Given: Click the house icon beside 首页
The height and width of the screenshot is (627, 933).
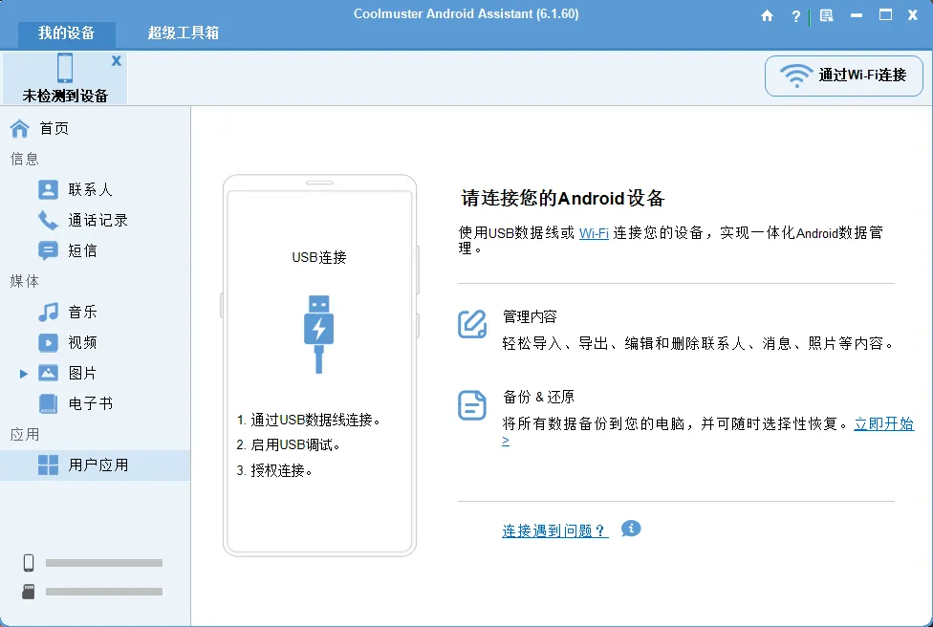Looking at the screenshot, I should pyautogui.click(x=20, y=128).
